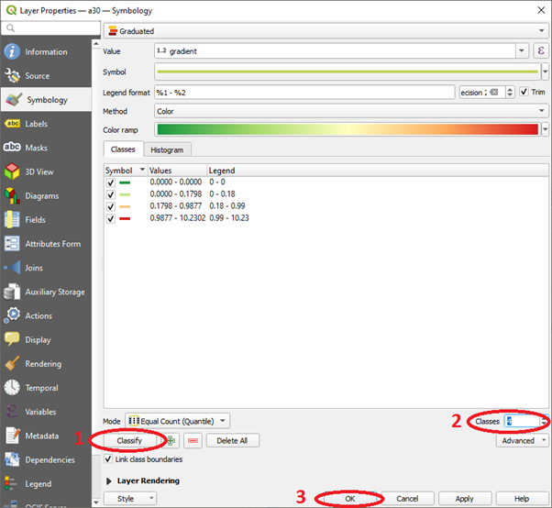
Task: Open the Mode Equal Count dropdown
Action: 177,421
